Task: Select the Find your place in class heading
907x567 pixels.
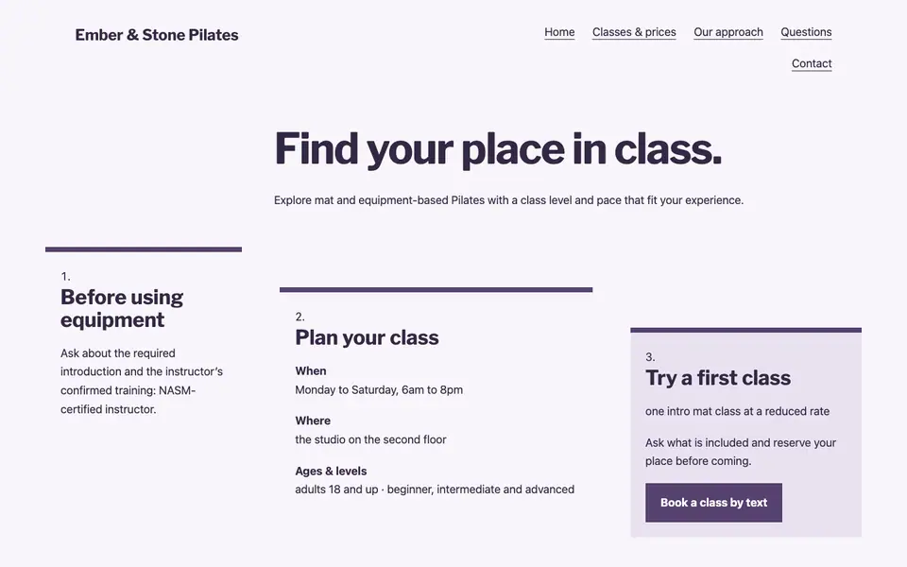Action: point(498,148)
